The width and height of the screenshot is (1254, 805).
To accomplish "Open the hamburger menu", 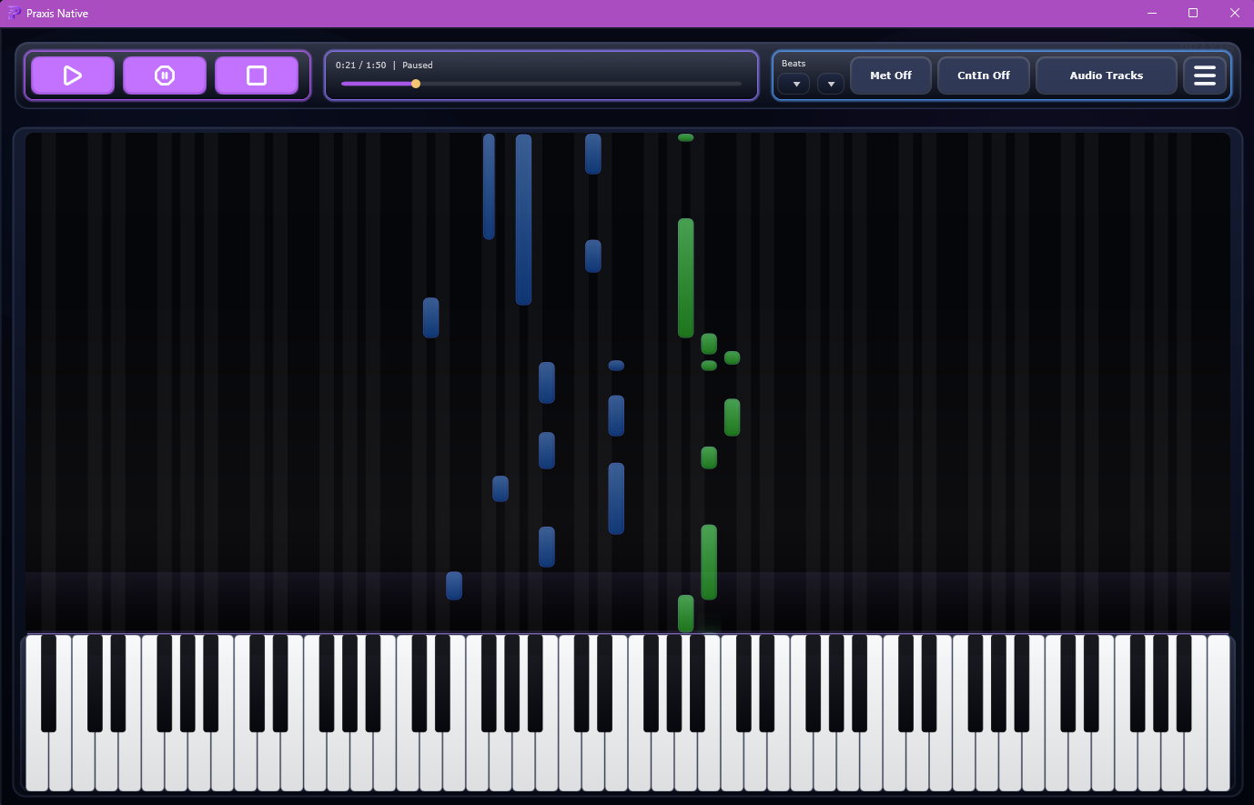I will (1205, 75).
